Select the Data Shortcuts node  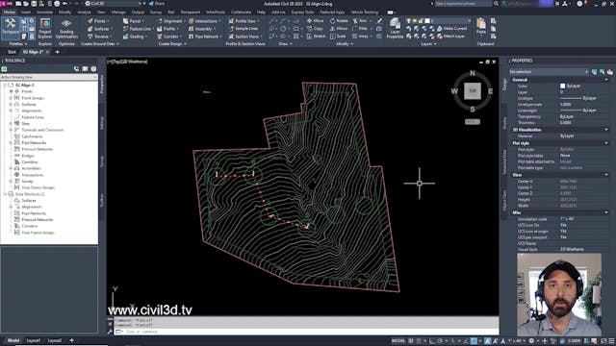(30, 194)
